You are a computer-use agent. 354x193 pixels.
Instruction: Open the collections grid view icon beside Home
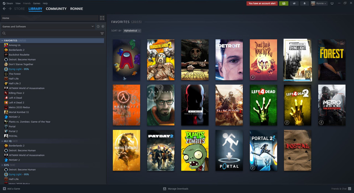point(102,18)
